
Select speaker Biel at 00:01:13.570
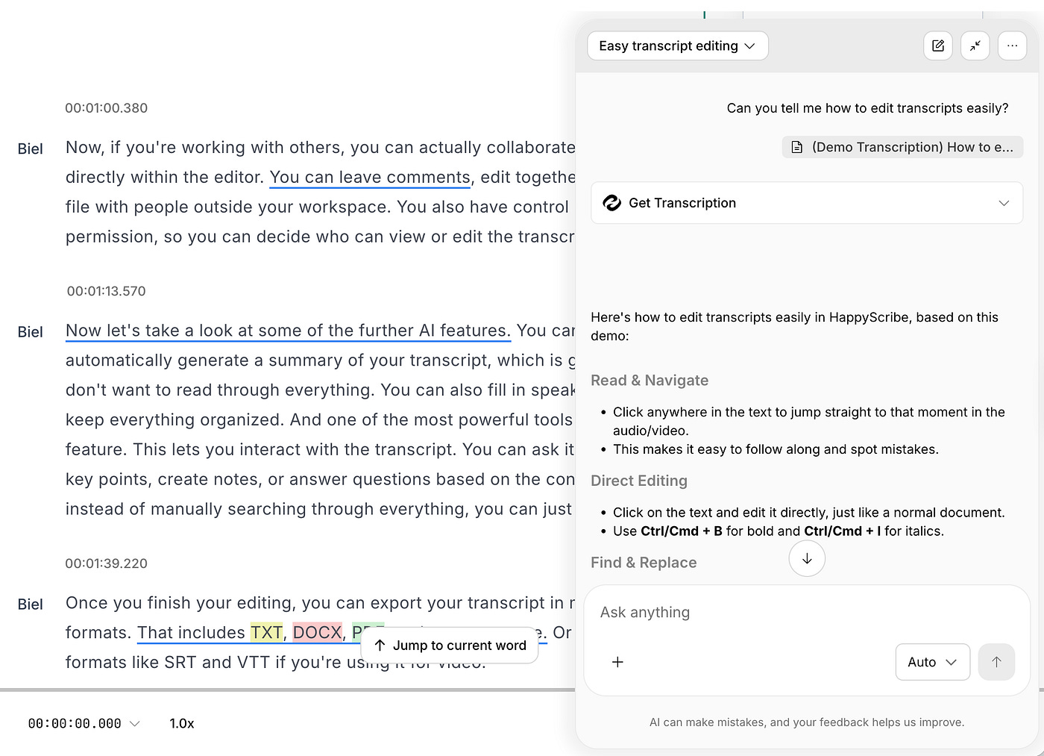[31, 332]
